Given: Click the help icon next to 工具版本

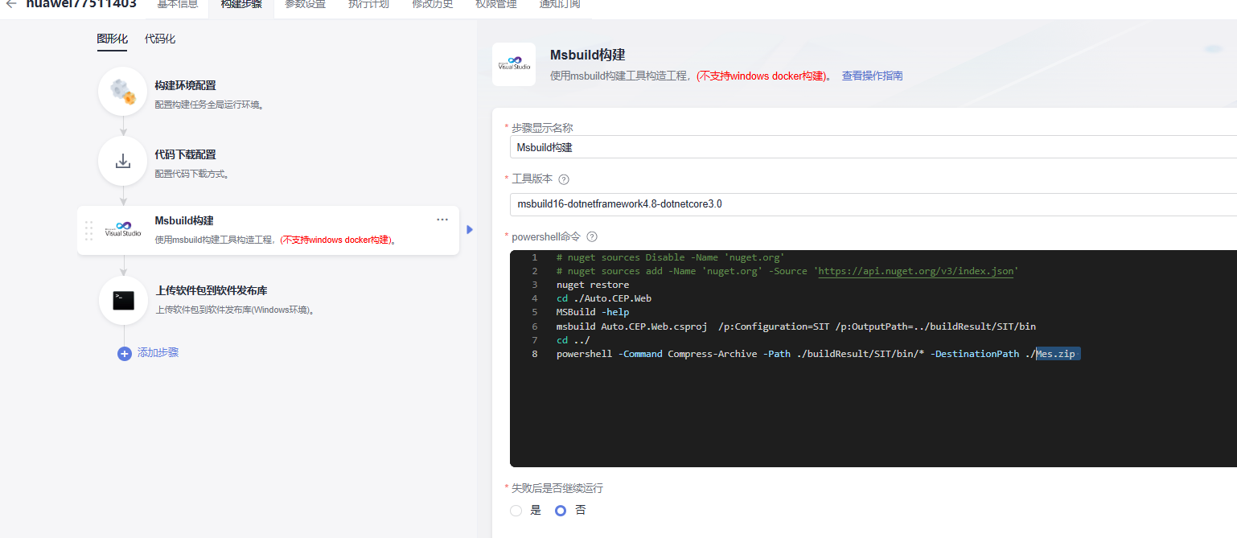Looking at the screenshot, I should click(x=564, y=179).
